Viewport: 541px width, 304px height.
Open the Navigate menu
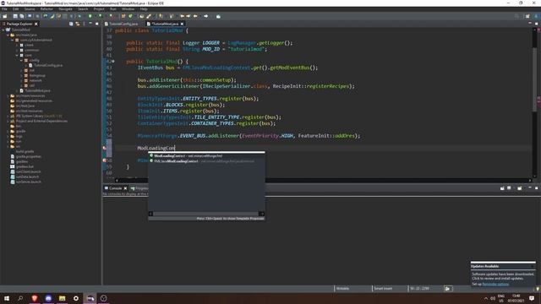pyautogui.click(x=65, y=9)
